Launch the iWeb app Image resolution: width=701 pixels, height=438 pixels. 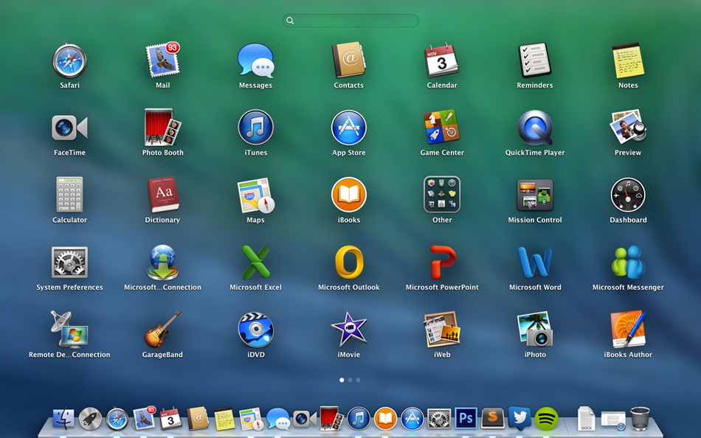coord(442,330)
